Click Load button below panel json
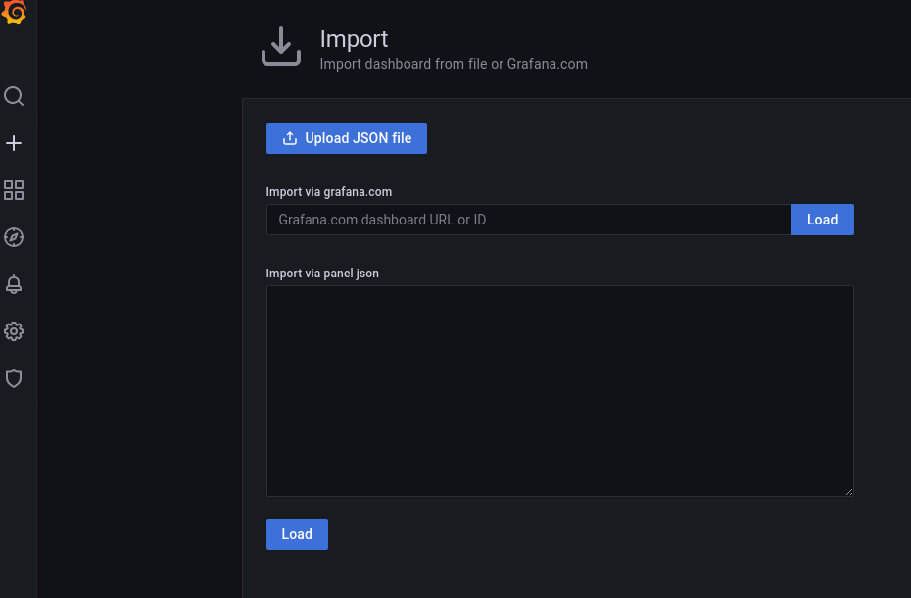911x598 pixels. pyautogui.click(x=297, y=534)
